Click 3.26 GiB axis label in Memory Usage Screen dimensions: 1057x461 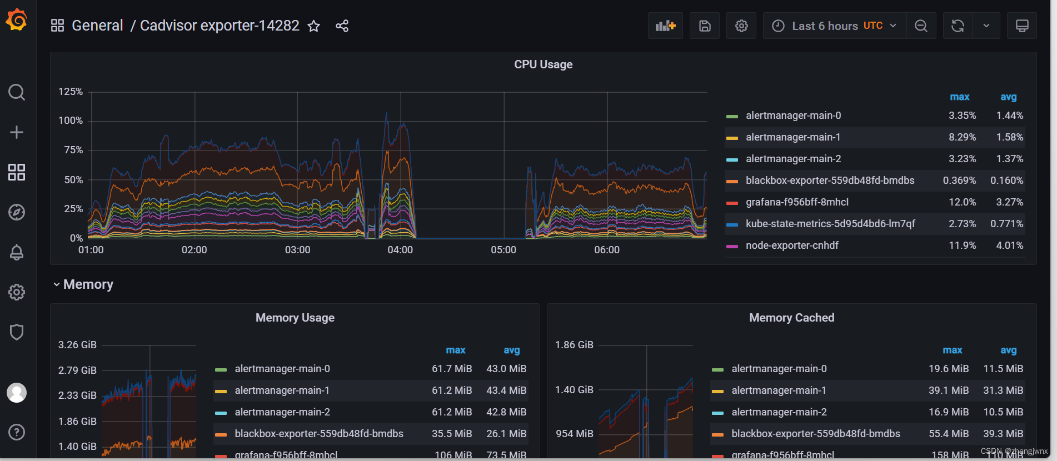77,345
